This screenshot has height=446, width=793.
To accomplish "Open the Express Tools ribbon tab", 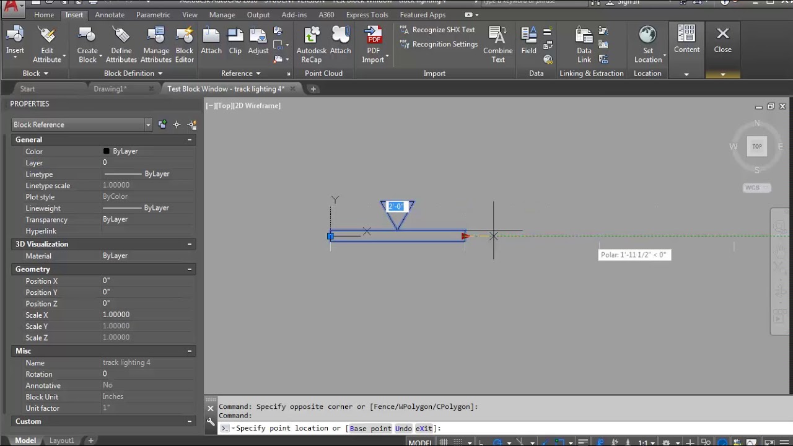I will [367, 15].
